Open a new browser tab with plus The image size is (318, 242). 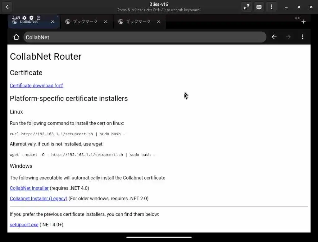pos(303,22)
